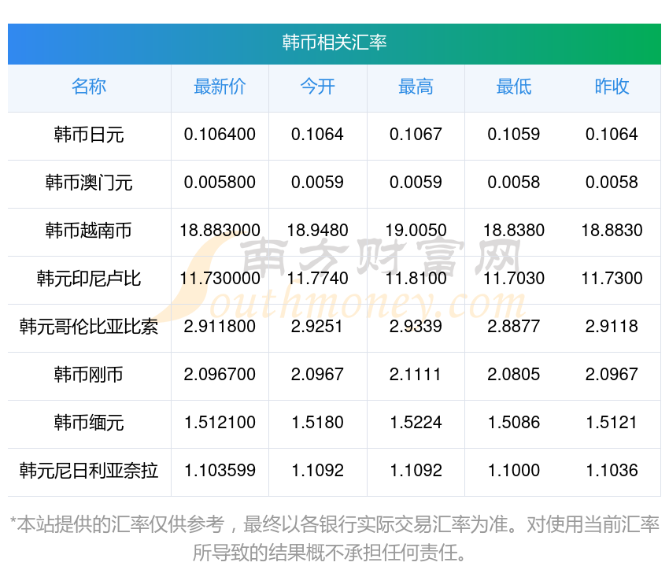This screenshot has height=577, width=669.
Task: Click 昨收 value 2.0967 for 韩币刚币
Action: 612,375
